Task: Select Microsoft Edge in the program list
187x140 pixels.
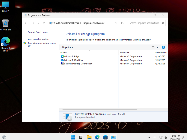Action: coord(71,56)
